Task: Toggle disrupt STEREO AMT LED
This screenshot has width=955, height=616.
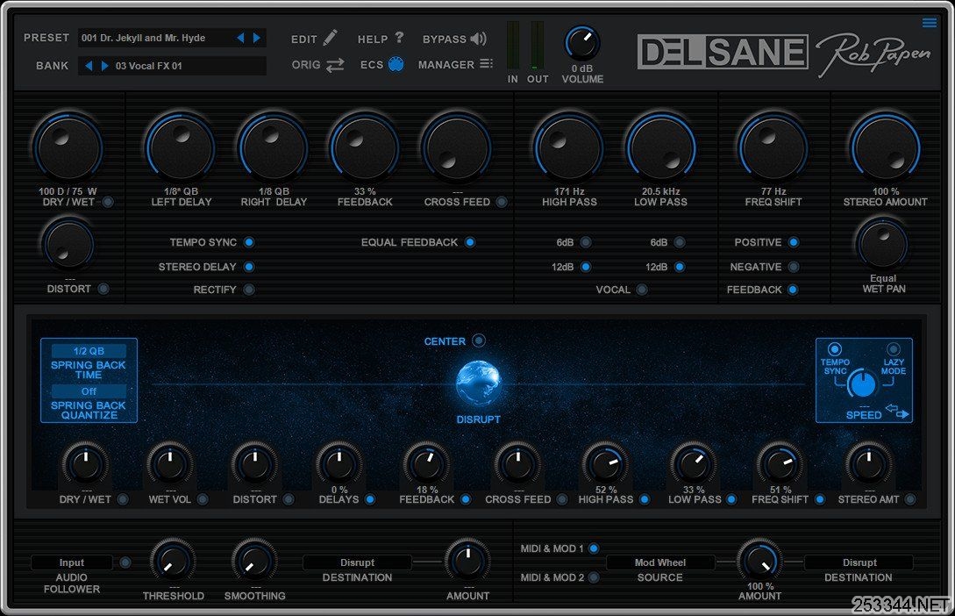Action: tap(910, 499)
